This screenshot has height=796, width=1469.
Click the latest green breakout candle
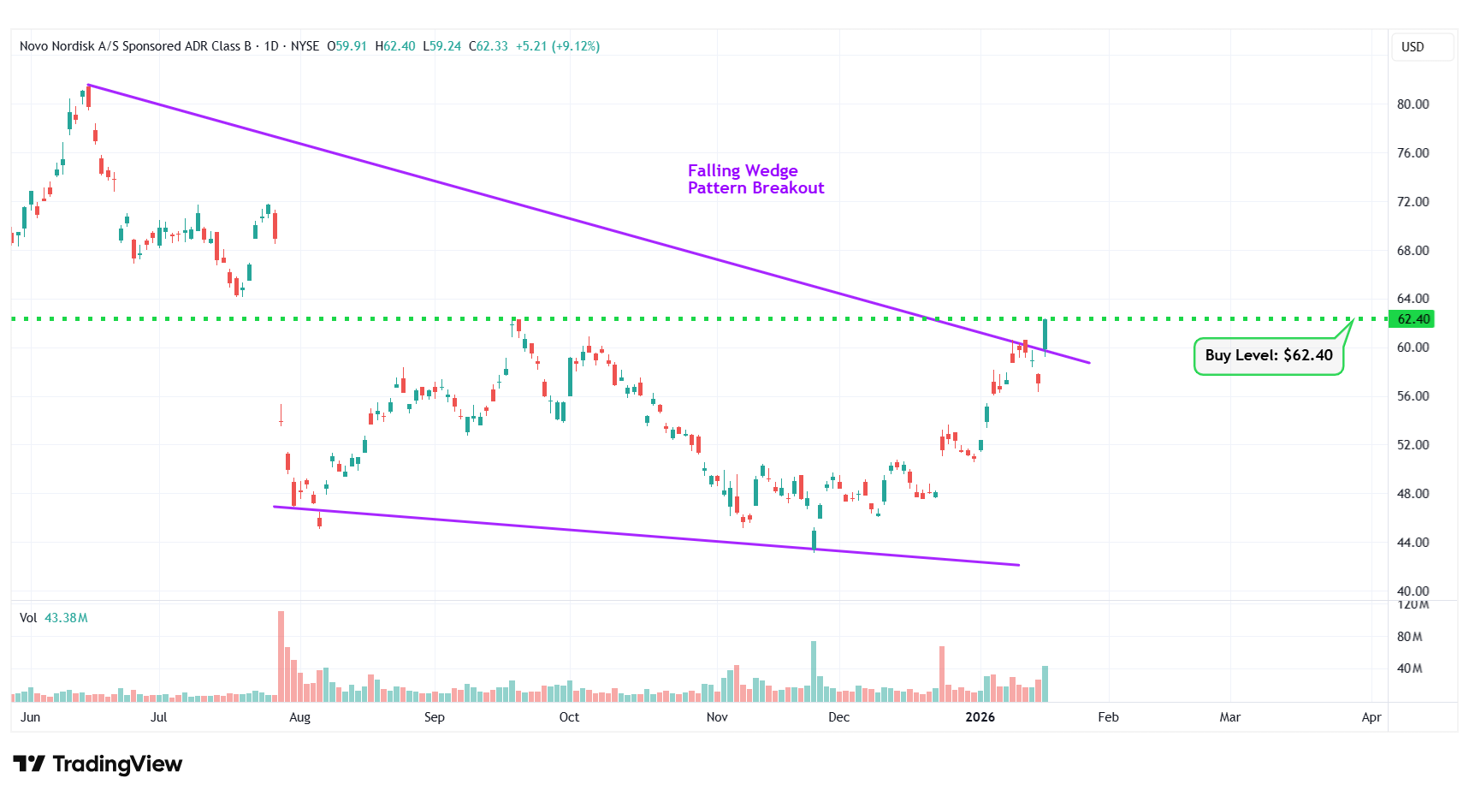pos(1045,334)
